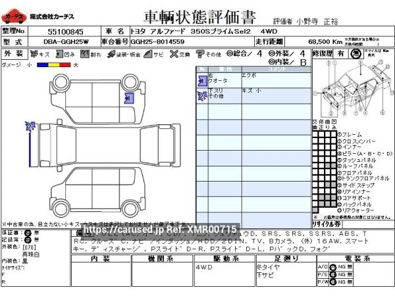This screenshot has width=395, height=296.
Task: Click the 下サビ note
Action: point(265,275)
